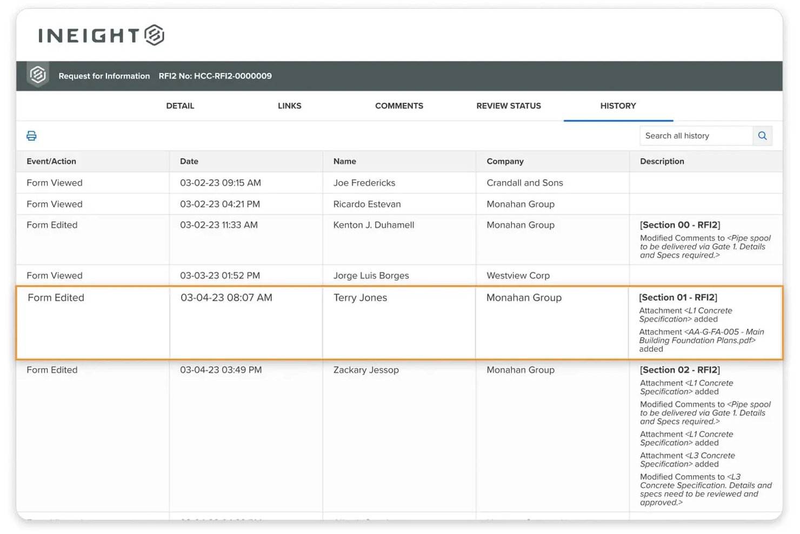Viewport: 800px width, 534px height.
Task: Click Form Edited in Zackary Jessop row
Action: click(x=52, y=370)
